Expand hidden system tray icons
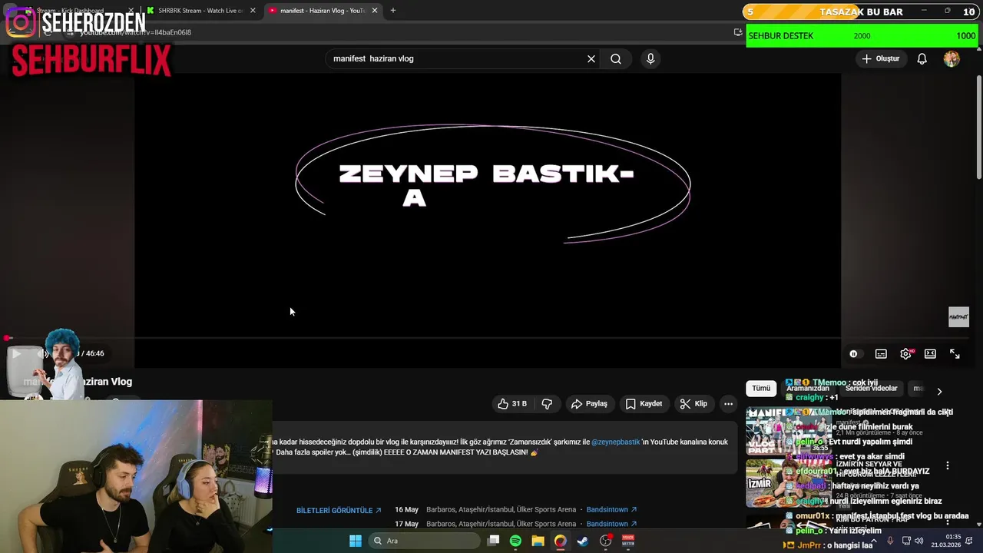 click(x=875, y=541)
